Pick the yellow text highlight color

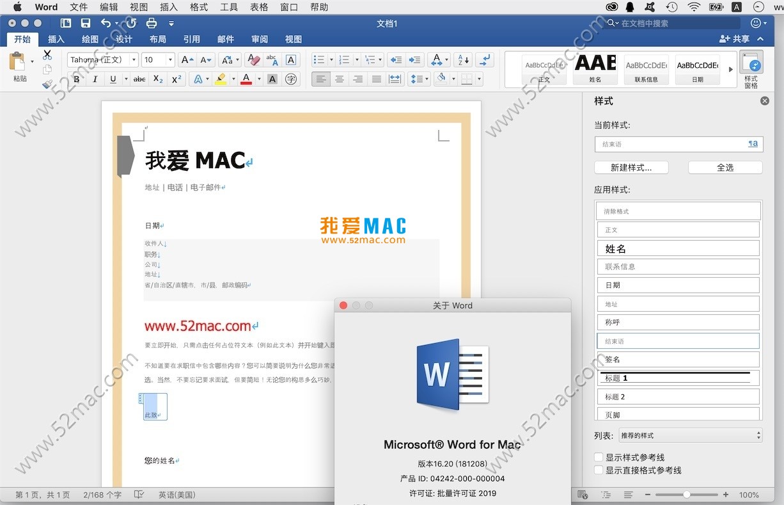(x=221, y=79)
